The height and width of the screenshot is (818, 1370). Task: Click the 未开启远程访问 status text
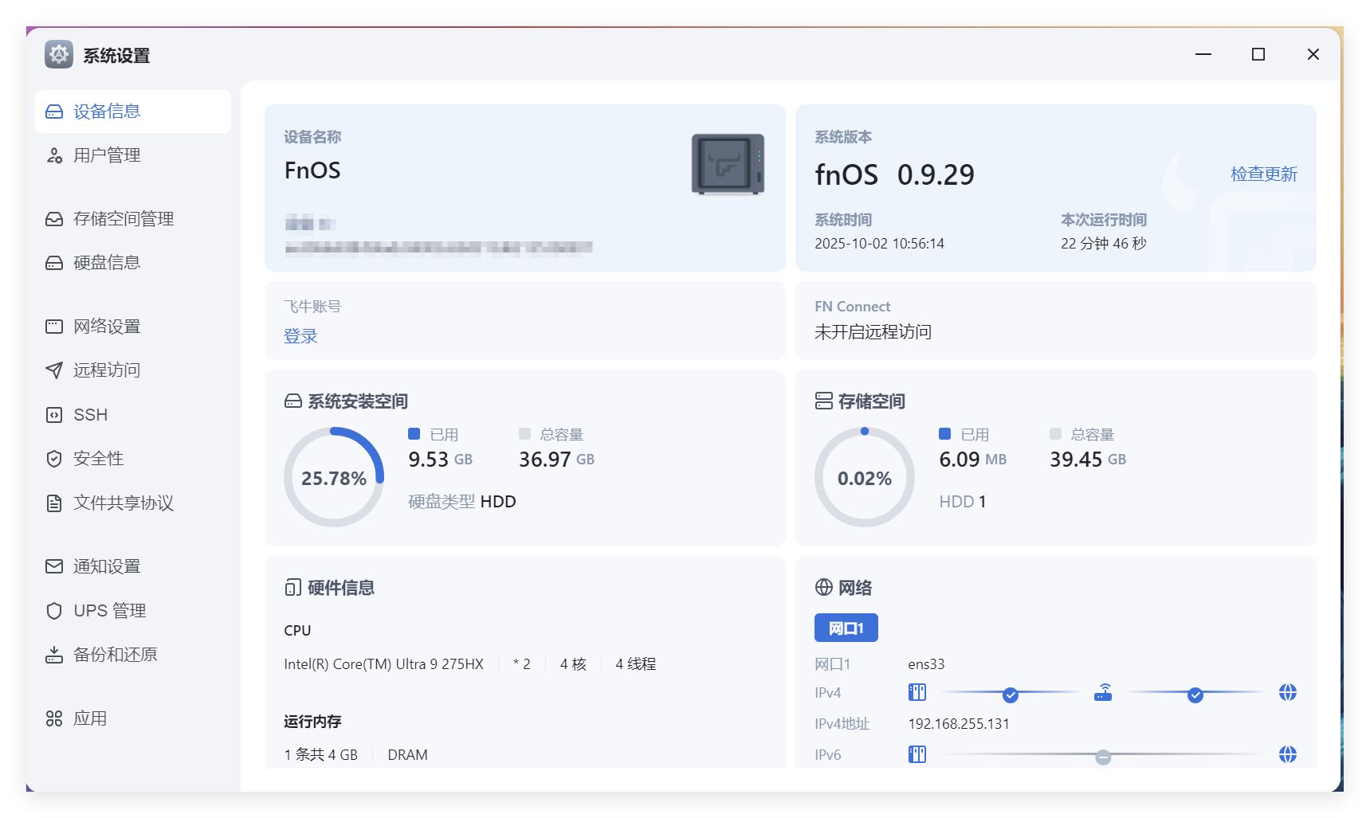point(873,332)
